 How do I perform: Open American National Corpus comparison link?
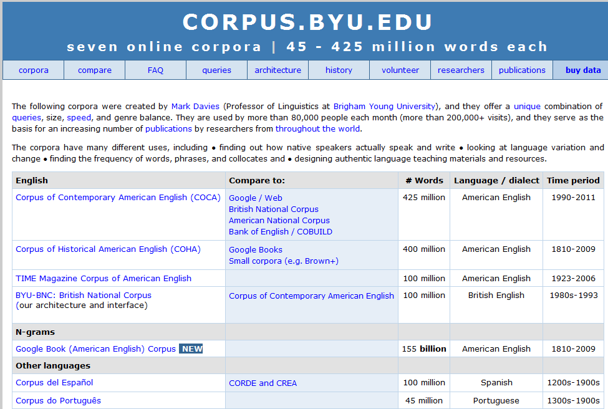279,220
